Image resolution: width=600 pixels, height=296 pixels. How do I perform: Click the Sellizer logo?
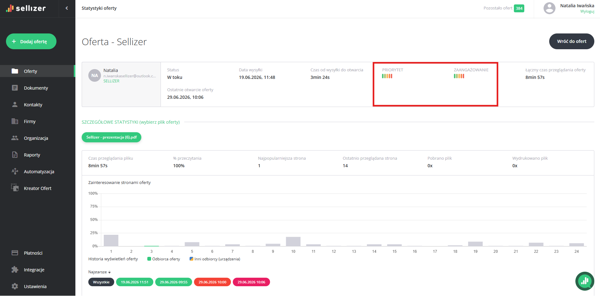26,8
